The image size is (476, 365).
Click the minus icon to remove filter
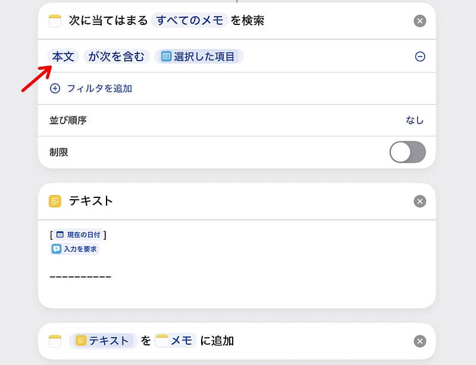(420, 56)
